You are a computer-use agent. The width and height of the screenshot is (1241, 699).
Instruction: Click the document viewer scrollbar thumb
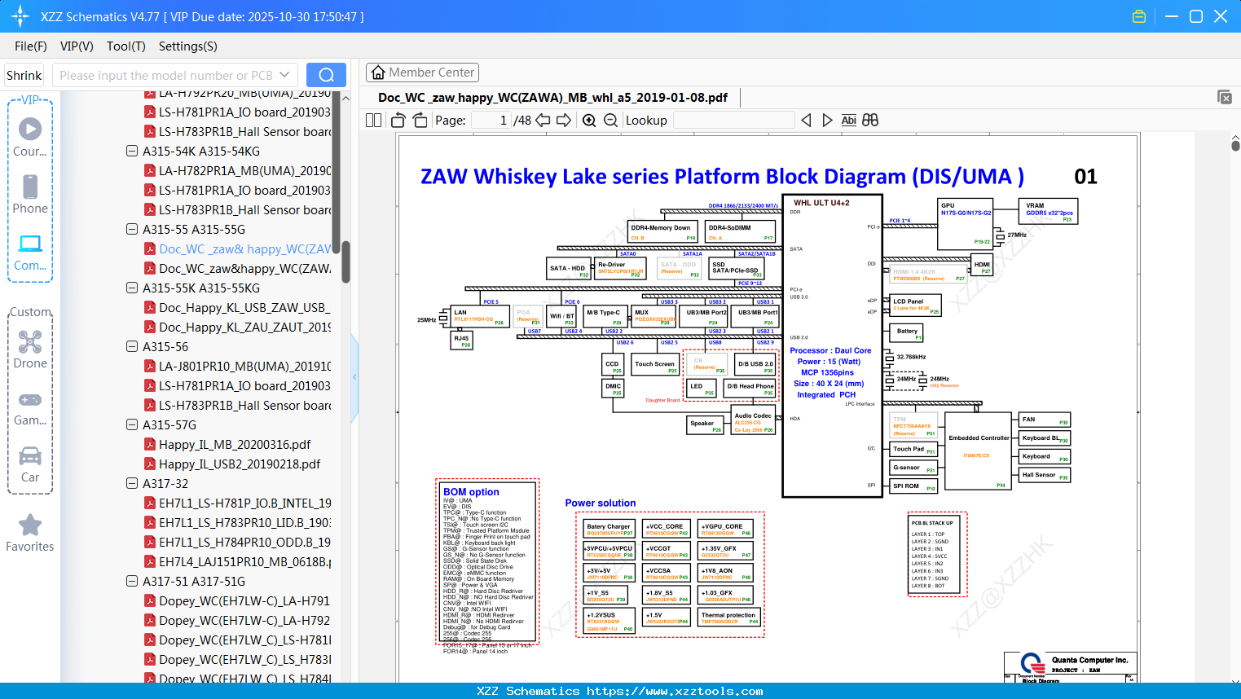click(x=1235, y=145)
